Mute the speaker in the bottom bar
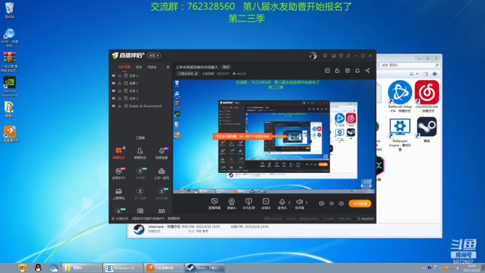The width and height of the screenshot is (485, 273). coord(299,204)
